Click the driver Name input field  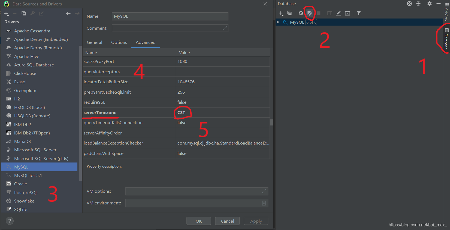coord(170,16)
